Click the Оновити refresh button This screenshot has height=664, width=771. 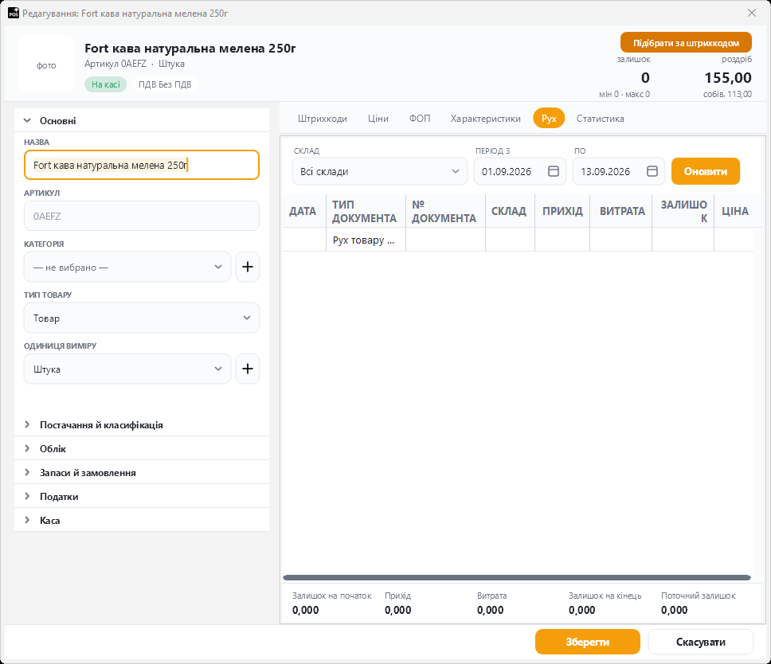[706, 171]
